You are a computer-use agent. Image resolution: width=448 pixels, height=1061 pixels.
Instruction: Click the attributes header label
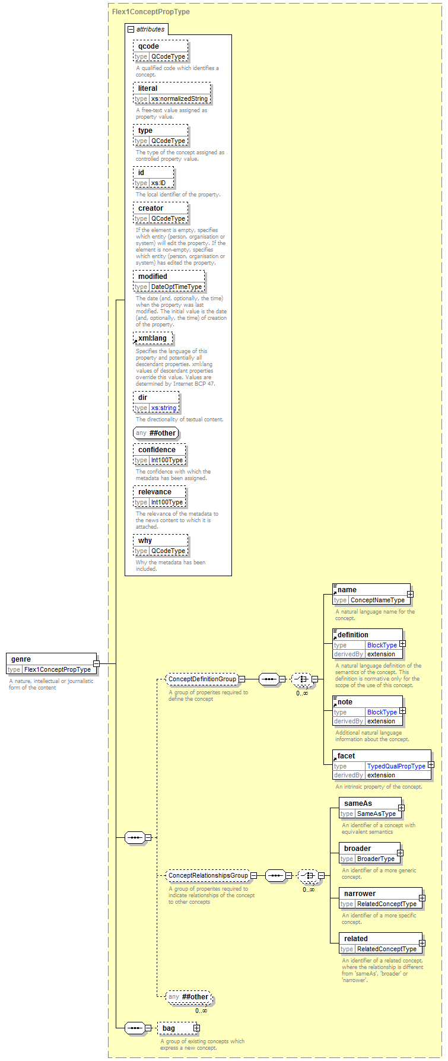(151, 29)
